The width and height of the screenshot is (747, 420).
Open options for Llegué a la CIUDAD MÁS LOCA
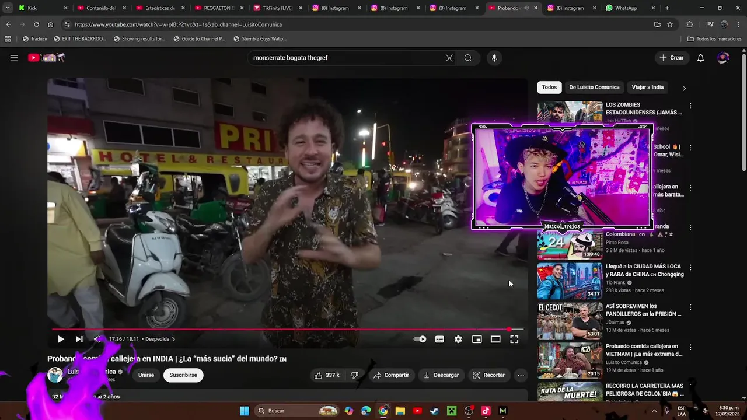coord(690,267)
